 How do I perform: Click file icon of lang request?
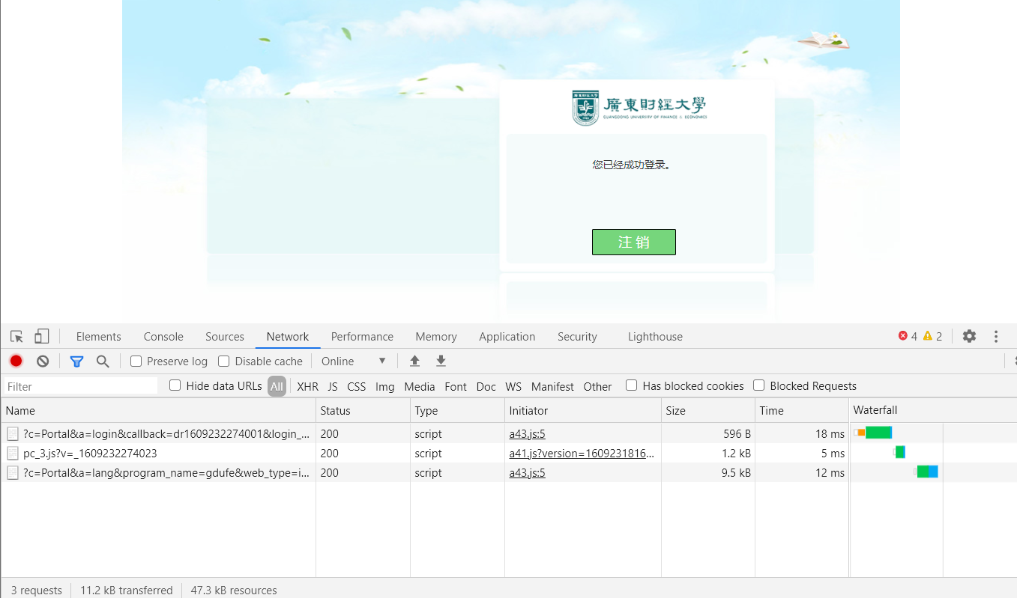(13, 472)
